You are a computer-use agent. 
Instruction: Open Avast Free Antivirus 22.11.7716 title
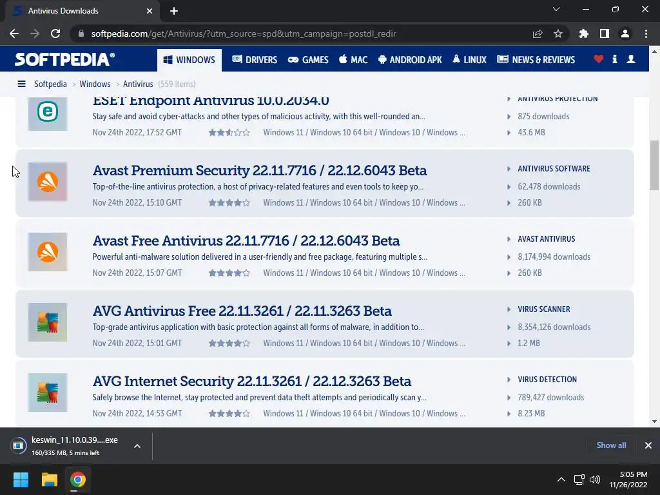coord(246,241)
